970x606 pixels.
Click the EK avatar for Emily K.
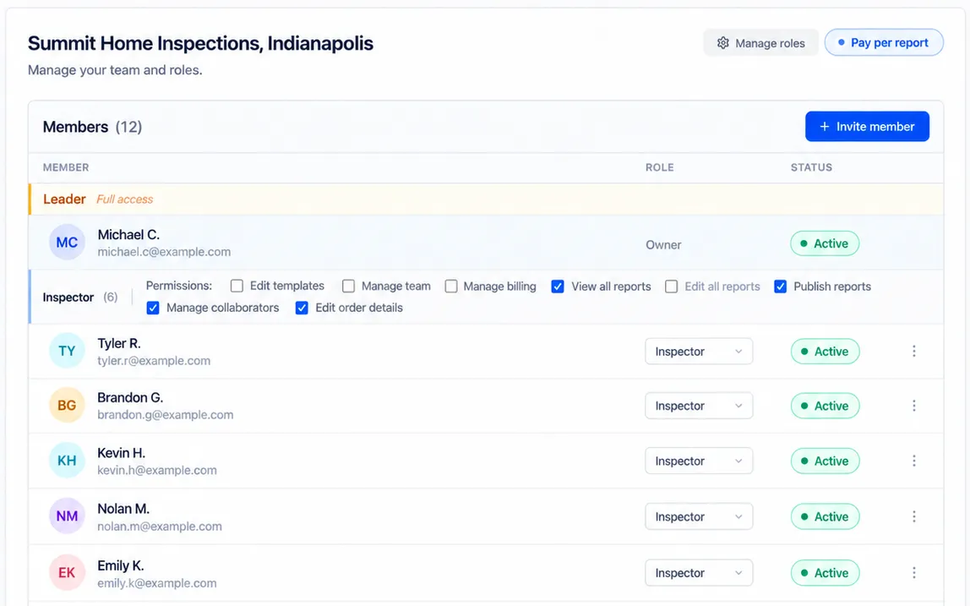tap(67, 572)
